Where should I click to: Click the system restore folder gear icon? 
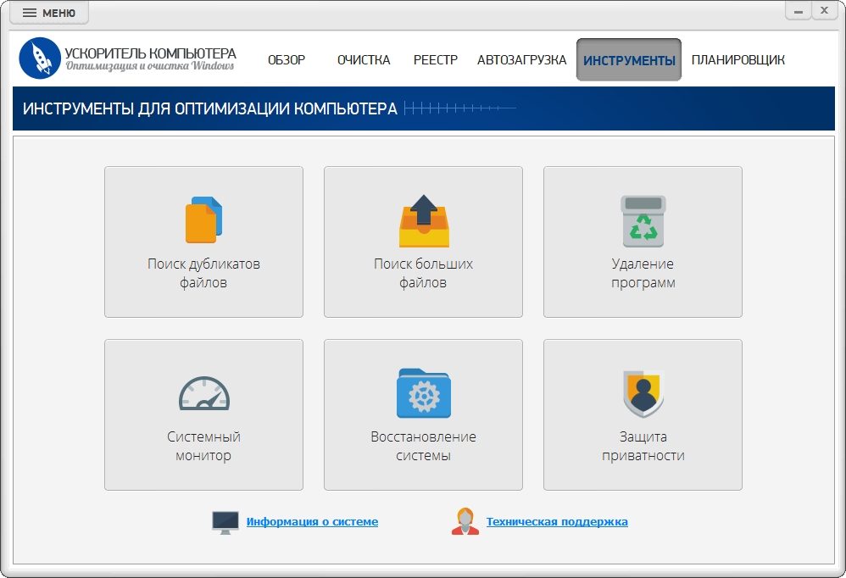423,393
